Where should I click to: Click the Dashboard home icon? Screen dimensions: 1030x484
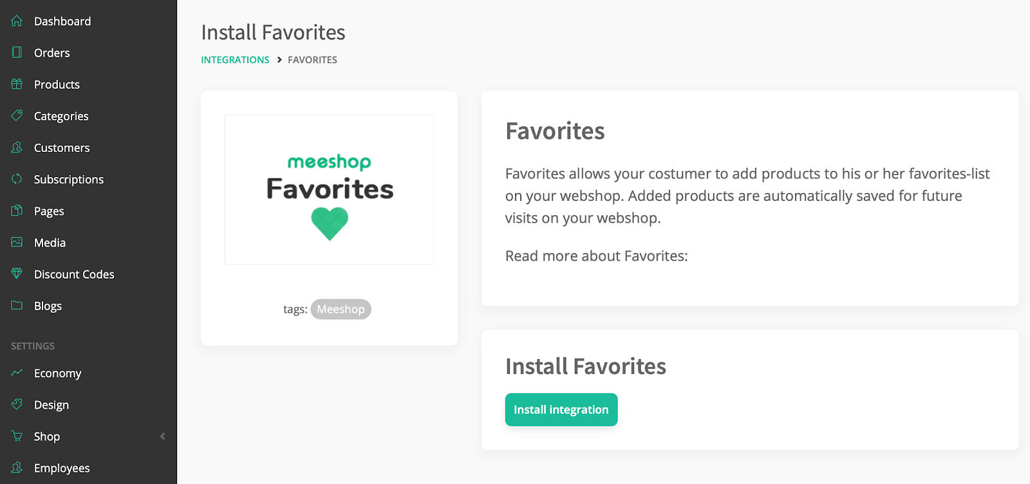click(x=17, y=21)
